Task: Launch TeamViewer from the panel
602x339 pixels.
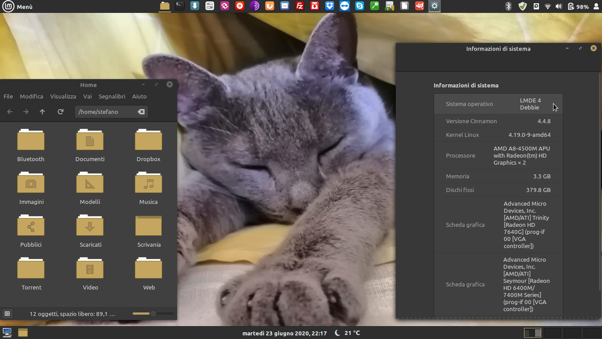Action: 345,6
